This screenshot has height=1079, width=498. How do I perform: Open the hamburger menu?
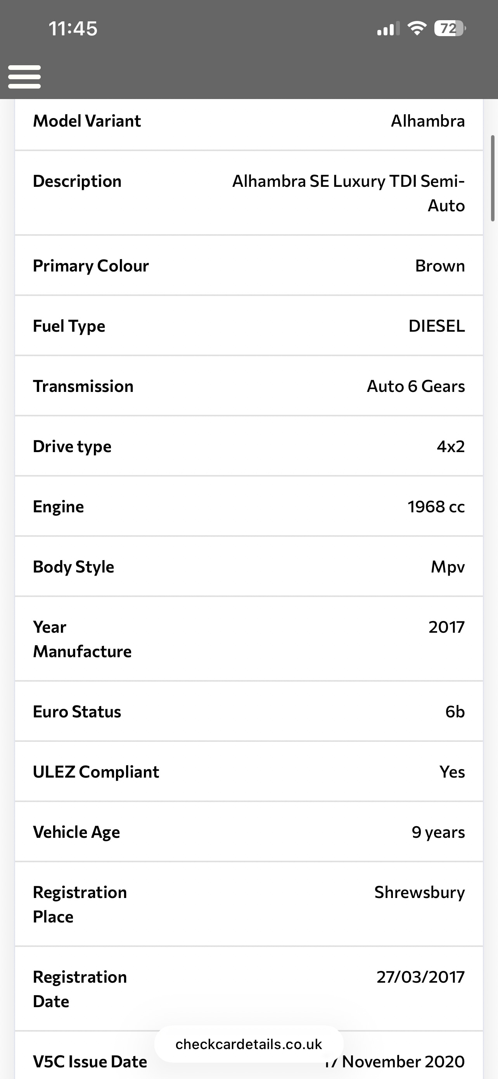coord(24,77)
